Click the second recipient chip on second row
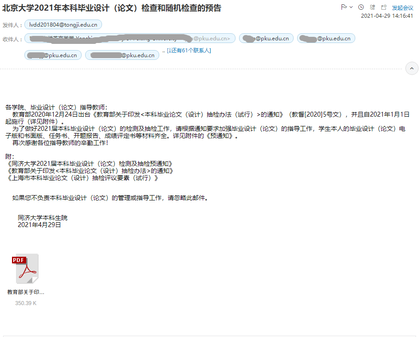This screenshot has height=337, width=420. [x=122, y=55]
